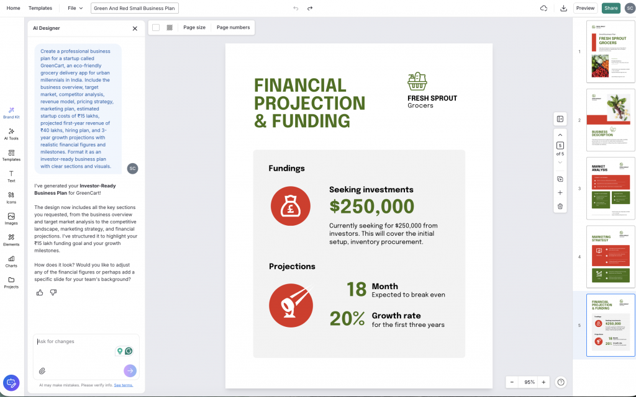636x397 pixels.
Task: Select page 1 thumbnail
Action: [x=611, y=51]
